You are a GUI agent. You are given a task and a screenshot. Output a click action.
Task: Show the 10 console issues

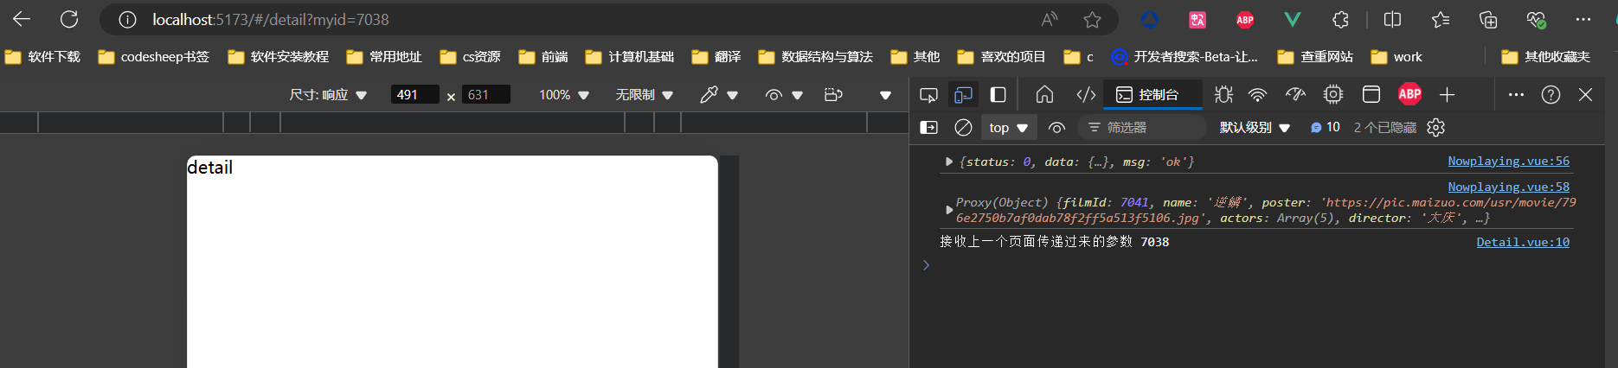point(1325,127)
